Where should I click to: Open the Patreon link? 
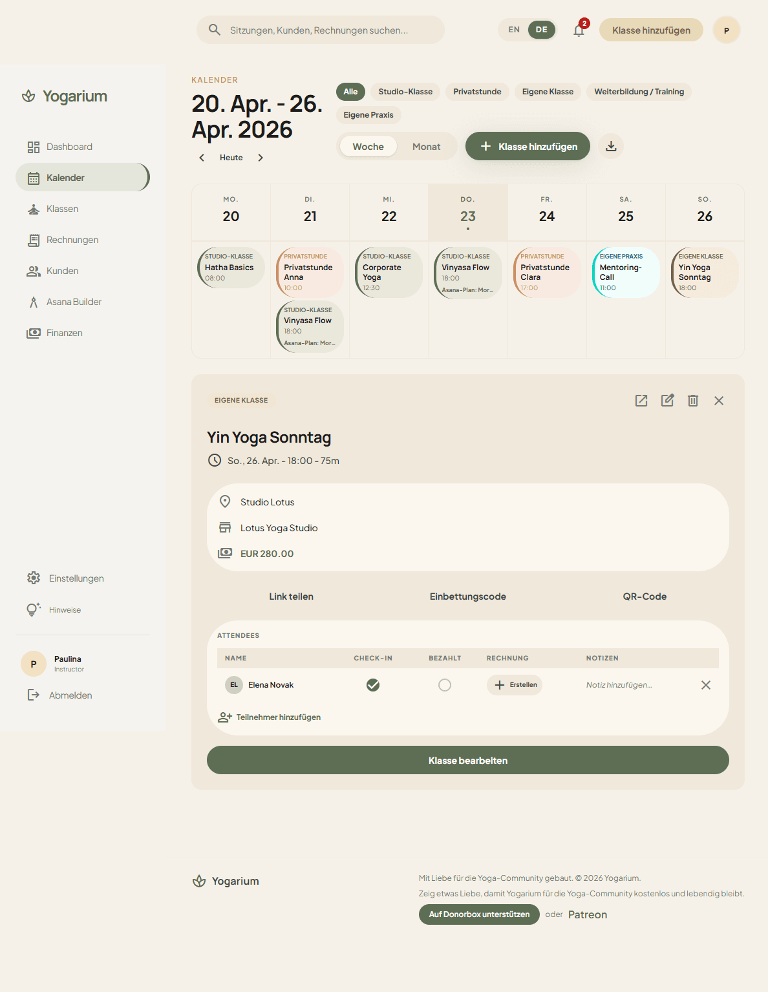pyautogui.click(x=587, y=914)
